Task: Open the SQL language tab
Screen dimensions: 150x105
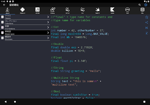Action: tap(142, 10)
